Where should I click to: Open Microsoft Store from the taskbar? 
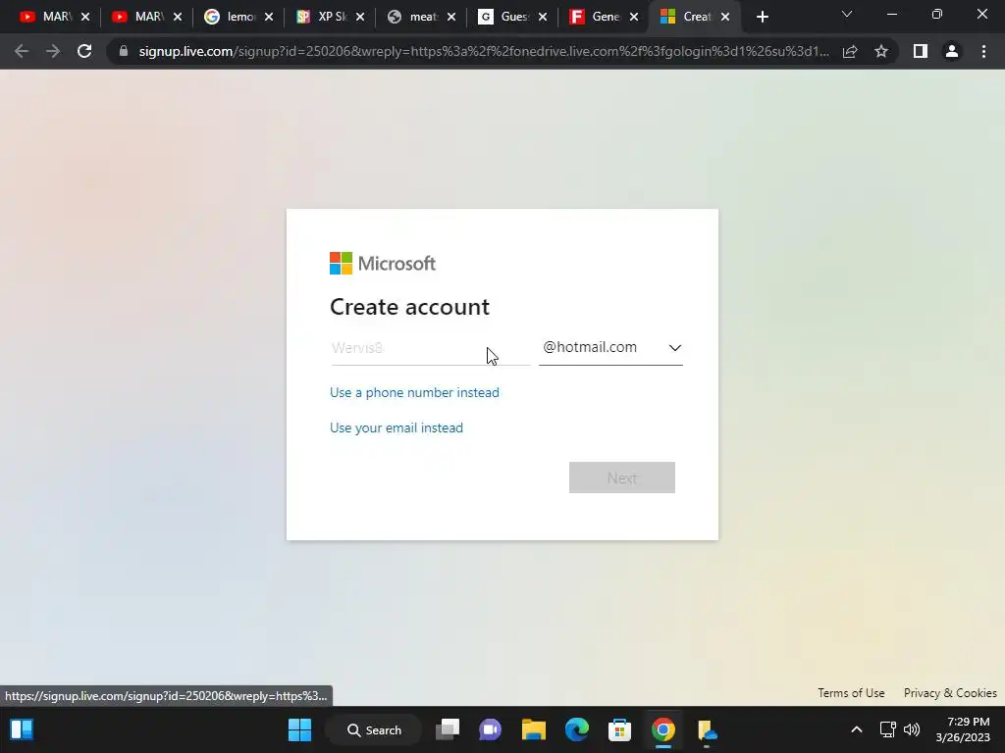tap(620, 729)
